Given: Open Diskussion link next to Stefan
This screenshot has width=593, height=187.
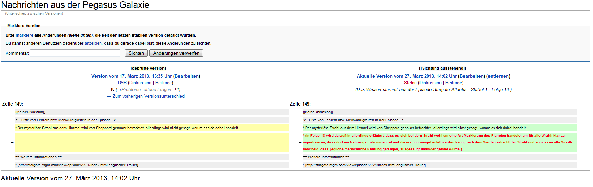Looking at the screenshot, I should coord(431,83).
